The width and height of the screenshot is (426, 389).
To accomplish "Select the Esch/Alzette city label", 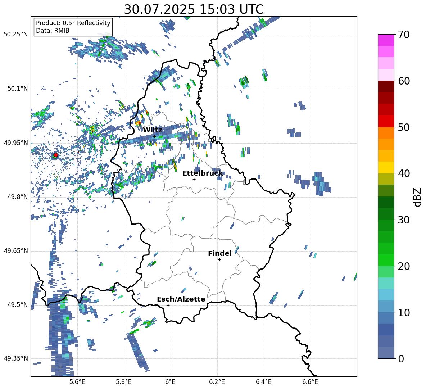I will tap(181, 299).
